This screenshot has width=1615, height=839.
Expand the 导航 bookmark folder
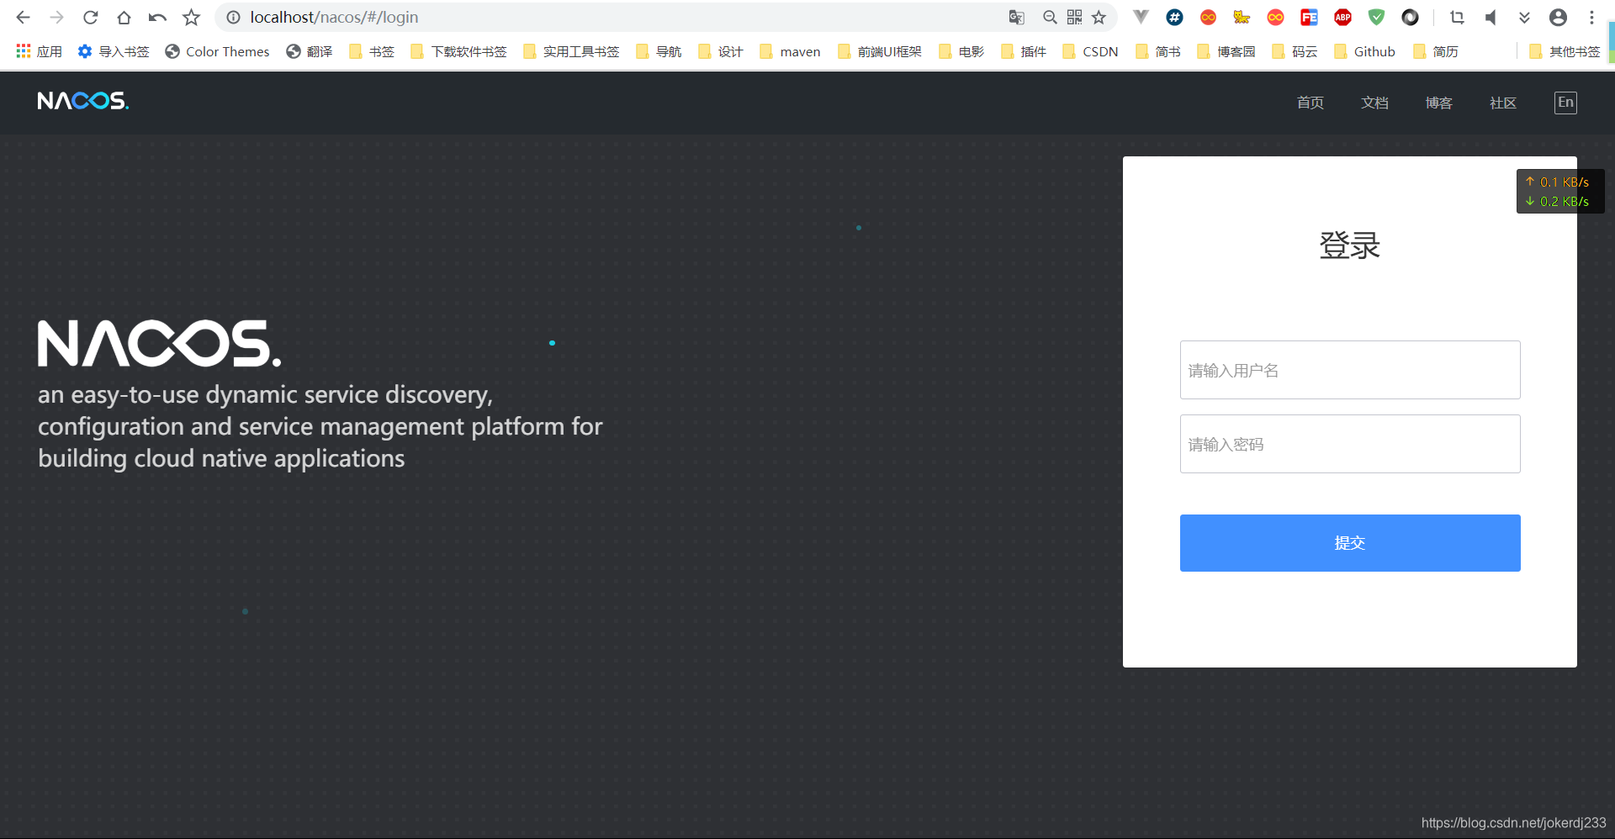659,51
